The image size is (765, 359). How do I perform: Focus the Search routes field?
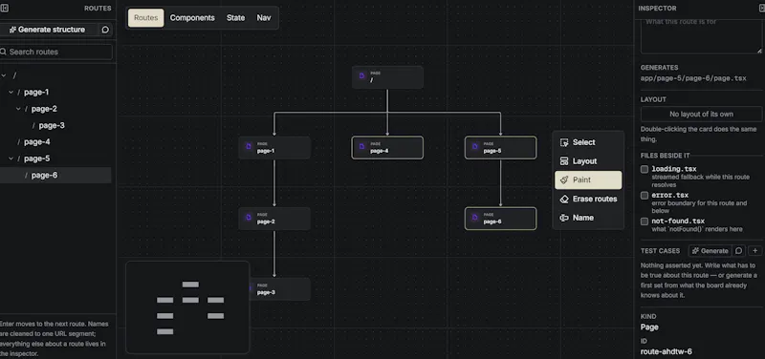[x=56, y=52]
